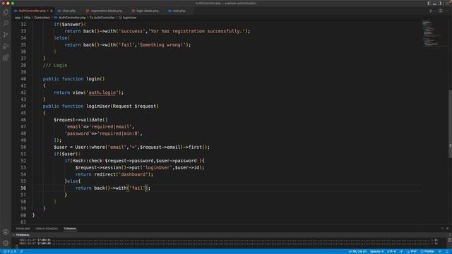Image resolution: width=452 pixels, height=254 pixels.
Task: Click the AuthController.php breadcrumb segment
Action: coord(72,18)
